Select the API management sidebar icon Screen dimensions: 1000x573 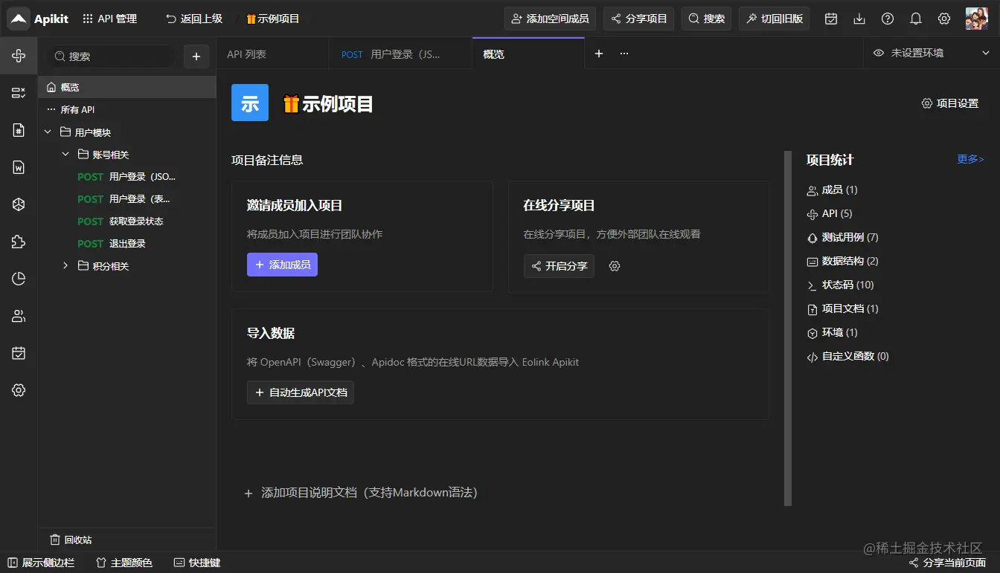click(19, 56)
